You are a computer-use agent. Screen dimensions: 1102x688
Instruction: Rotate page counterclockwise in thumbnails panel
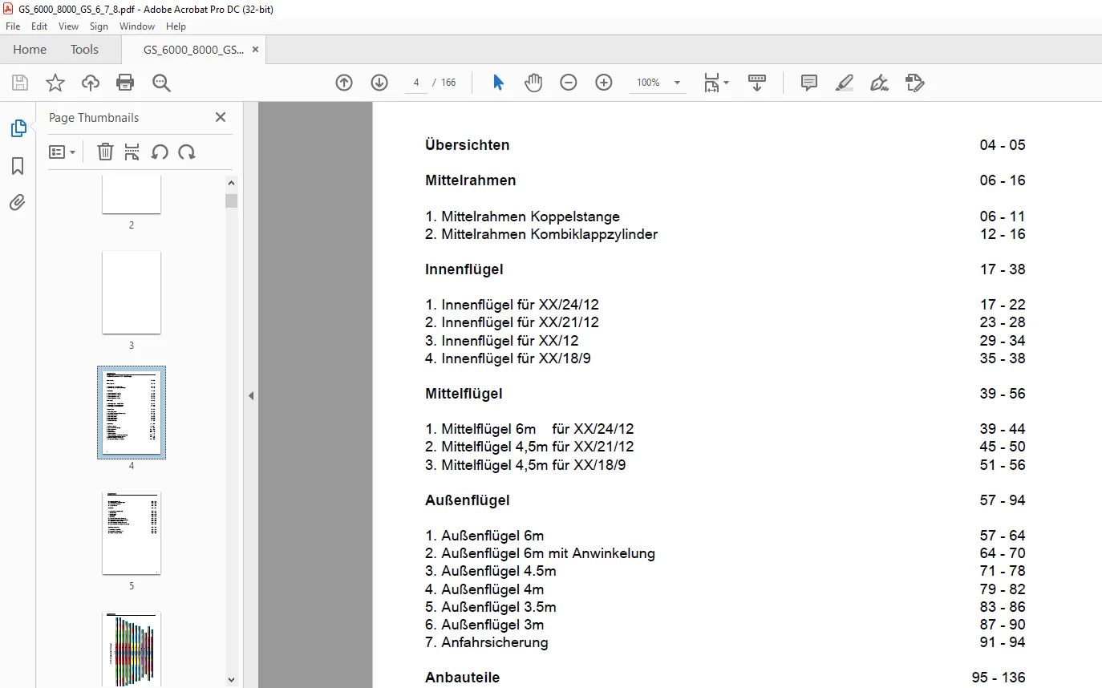point(160,152)
